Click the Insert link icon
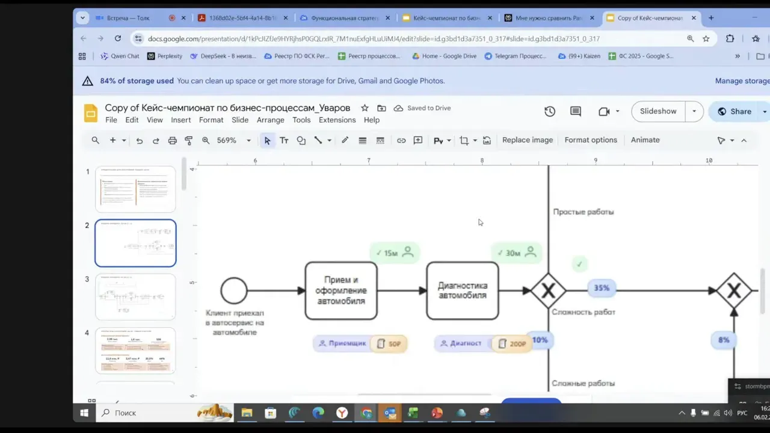Viewport: 770px width, 433px height. coord(401,140)
